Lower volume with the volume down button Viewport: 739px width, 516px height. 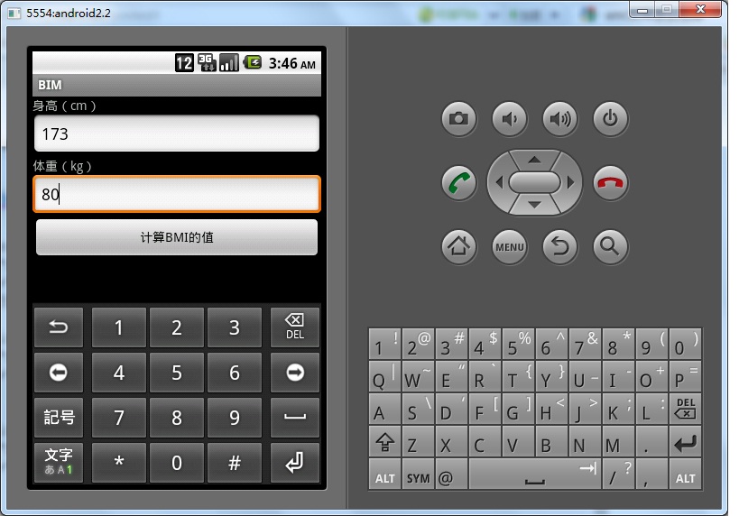[509, 119]
